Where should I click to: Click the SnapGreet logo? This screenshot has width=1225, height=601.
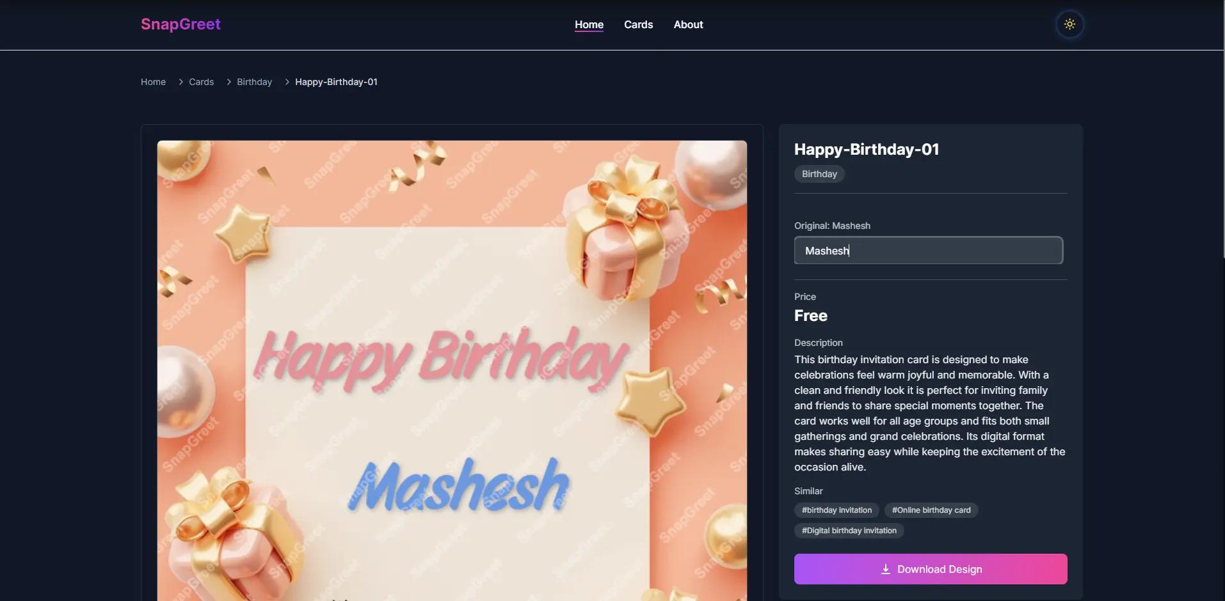coord(180,24)
